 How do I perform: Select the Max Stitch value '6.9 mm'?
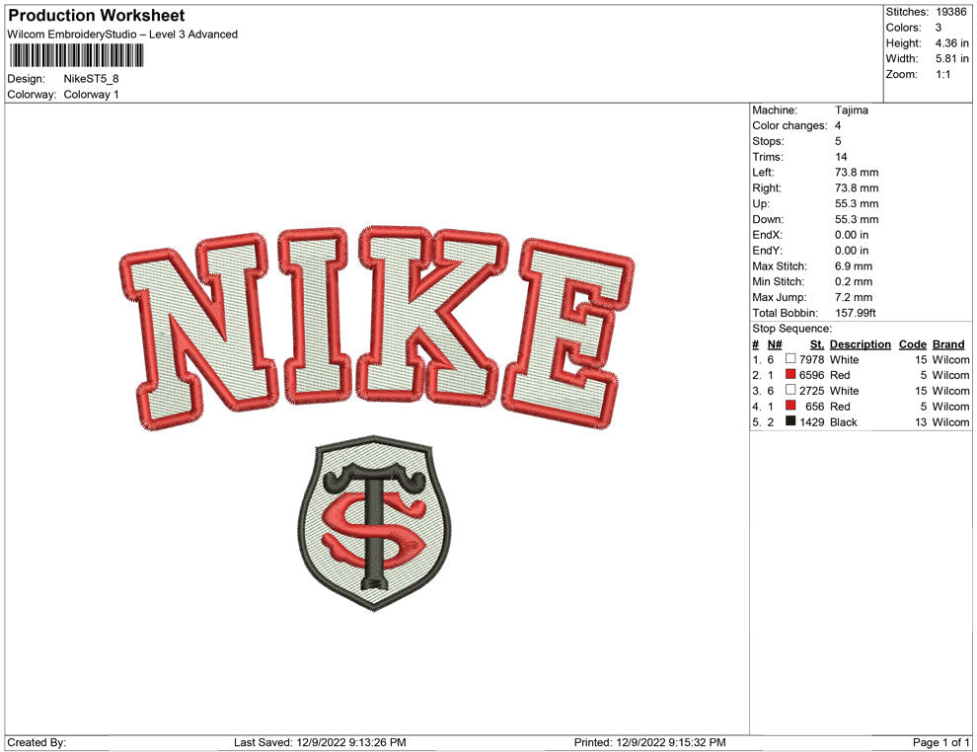tap(854, 266)
